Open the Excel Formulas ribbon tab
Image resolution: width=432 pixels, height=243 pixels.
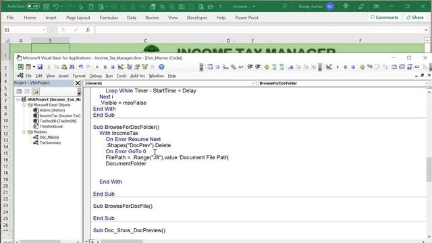click(x=109, y=18)
